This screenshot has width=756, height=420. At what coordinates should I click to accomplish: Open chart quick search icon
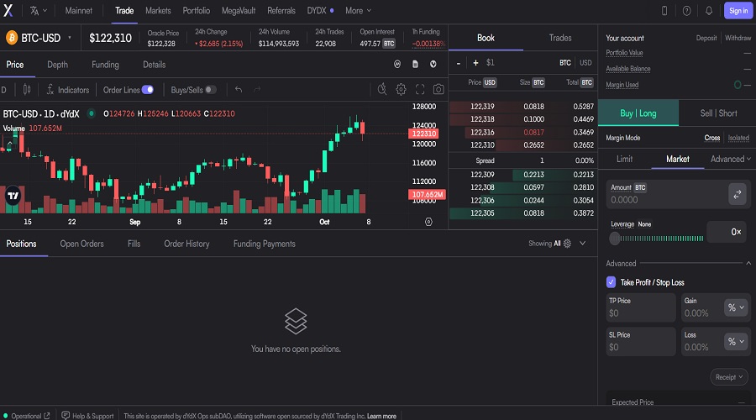pos(382,89)
